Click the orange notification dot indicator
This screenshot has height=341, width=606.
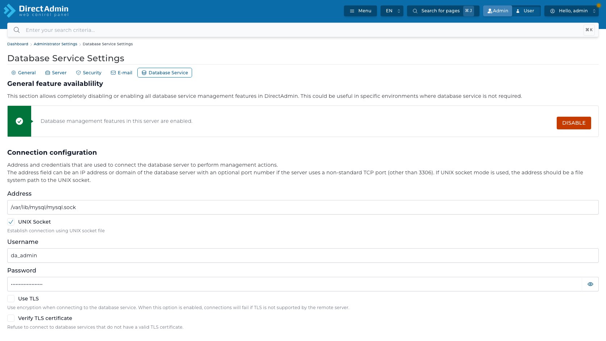599,5
